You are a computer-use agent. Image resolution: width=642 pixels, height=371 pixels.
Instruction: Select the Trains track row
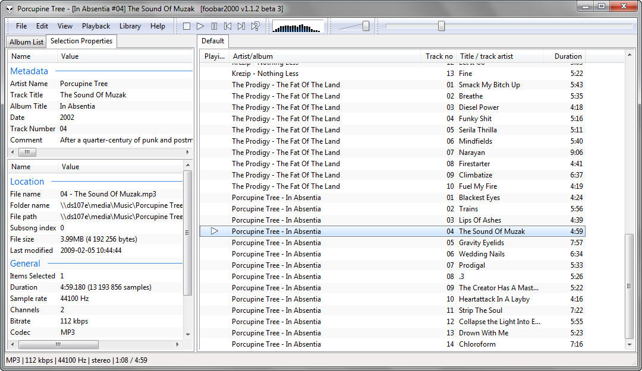pyautogui.click(x=392, y=209)
